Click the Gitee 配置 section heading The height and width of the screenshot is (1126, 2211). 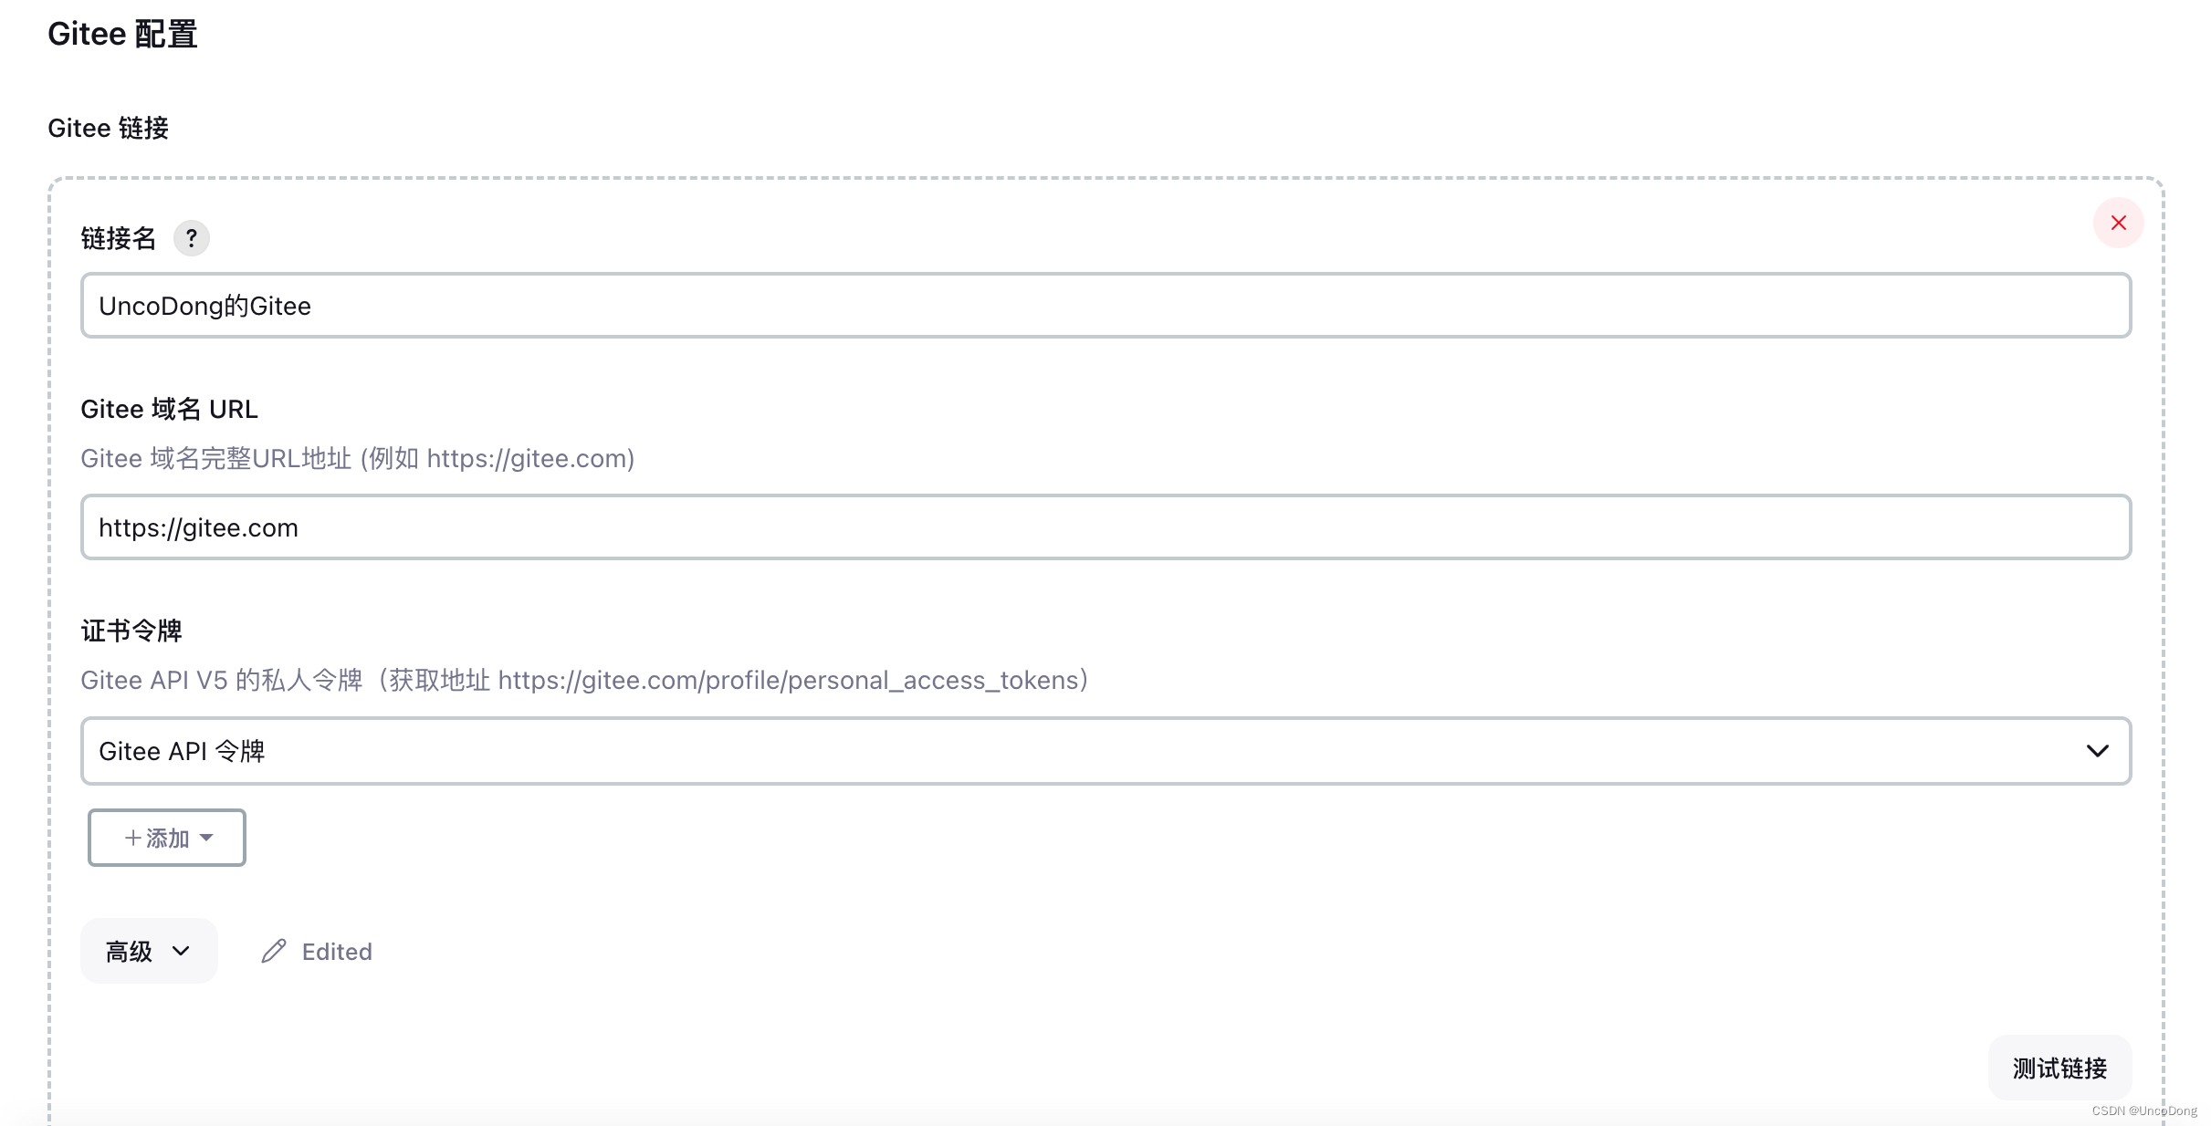(122, 35)
